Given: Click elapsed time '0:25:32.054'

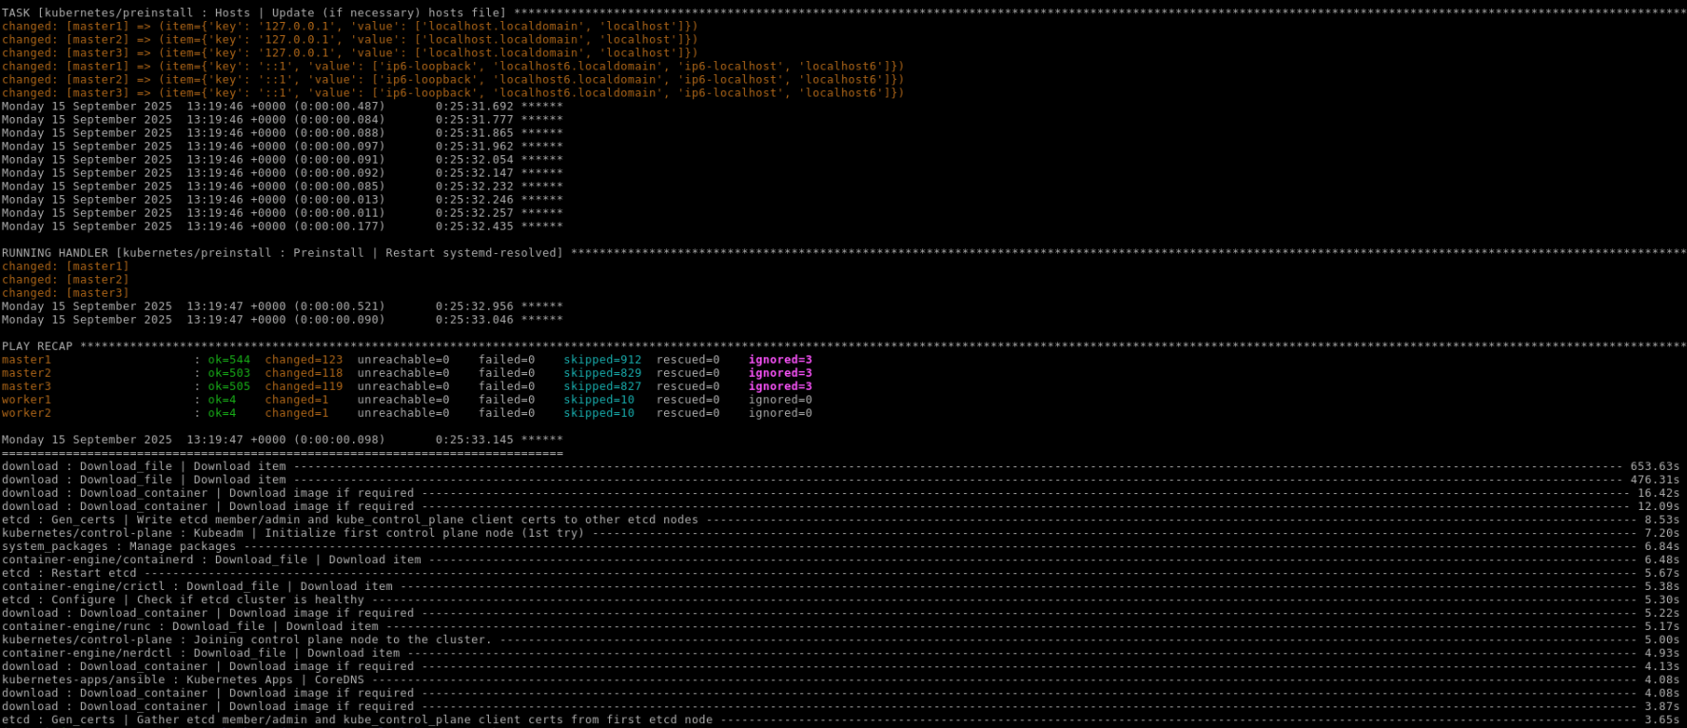Looking at the screenshot, I should pos(474,160).
